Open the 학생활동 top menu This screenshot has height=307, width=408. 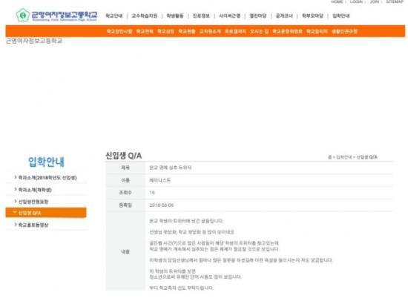(175, 16)
